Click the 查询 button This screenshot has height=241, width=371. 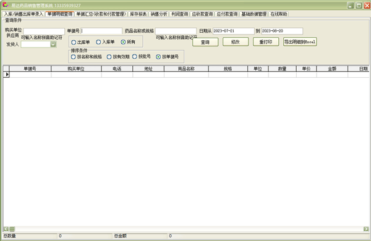[205, 42]
